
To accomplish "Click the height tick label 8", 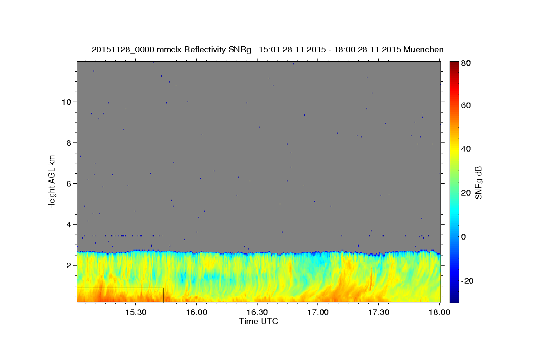I will tap(69, 142).
